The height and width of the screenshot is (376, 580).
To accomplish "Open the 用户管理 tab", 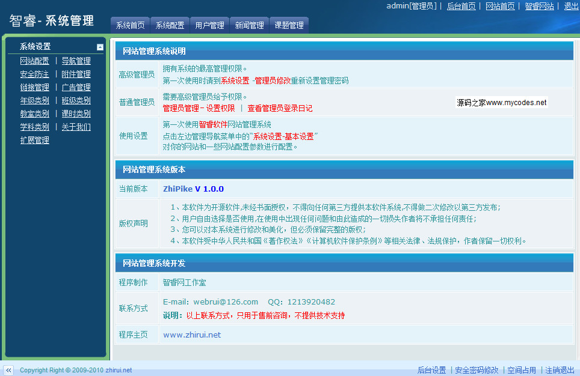I will tap(210, 25).
